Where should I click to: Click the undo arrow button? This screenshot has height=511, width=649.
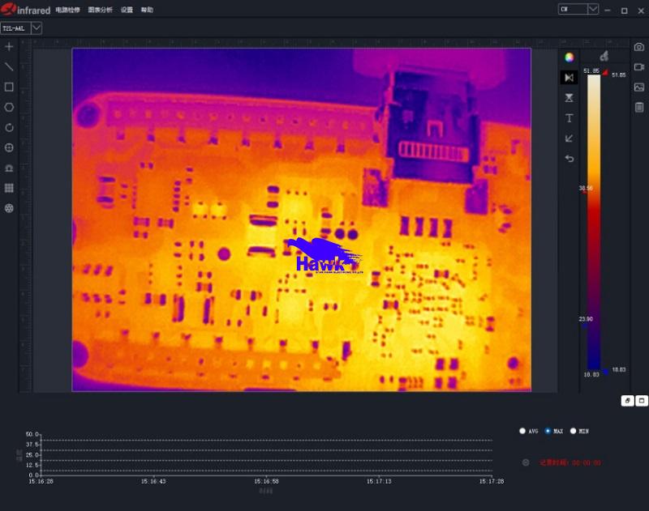[x=569, y=158]
